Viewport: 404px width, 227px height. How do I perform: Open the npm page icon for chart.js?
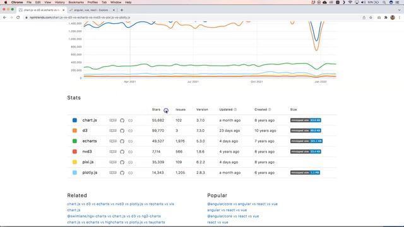pyautogui.click(x=113, y=120)
